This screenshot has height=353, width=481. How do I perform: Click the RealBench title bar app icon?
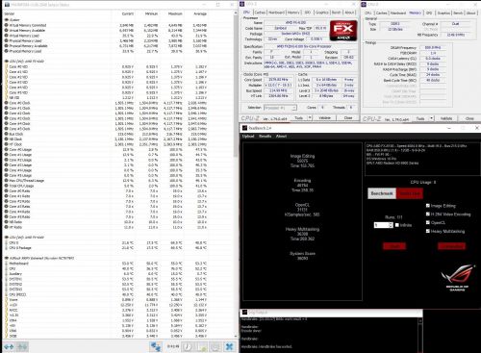click(244, 128)
